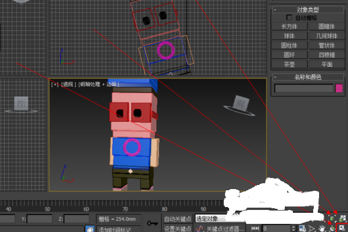Open the [明暗处理 + 边面] shading menu
The height and width of the screenshot is (232, 348).
[99, 84]
